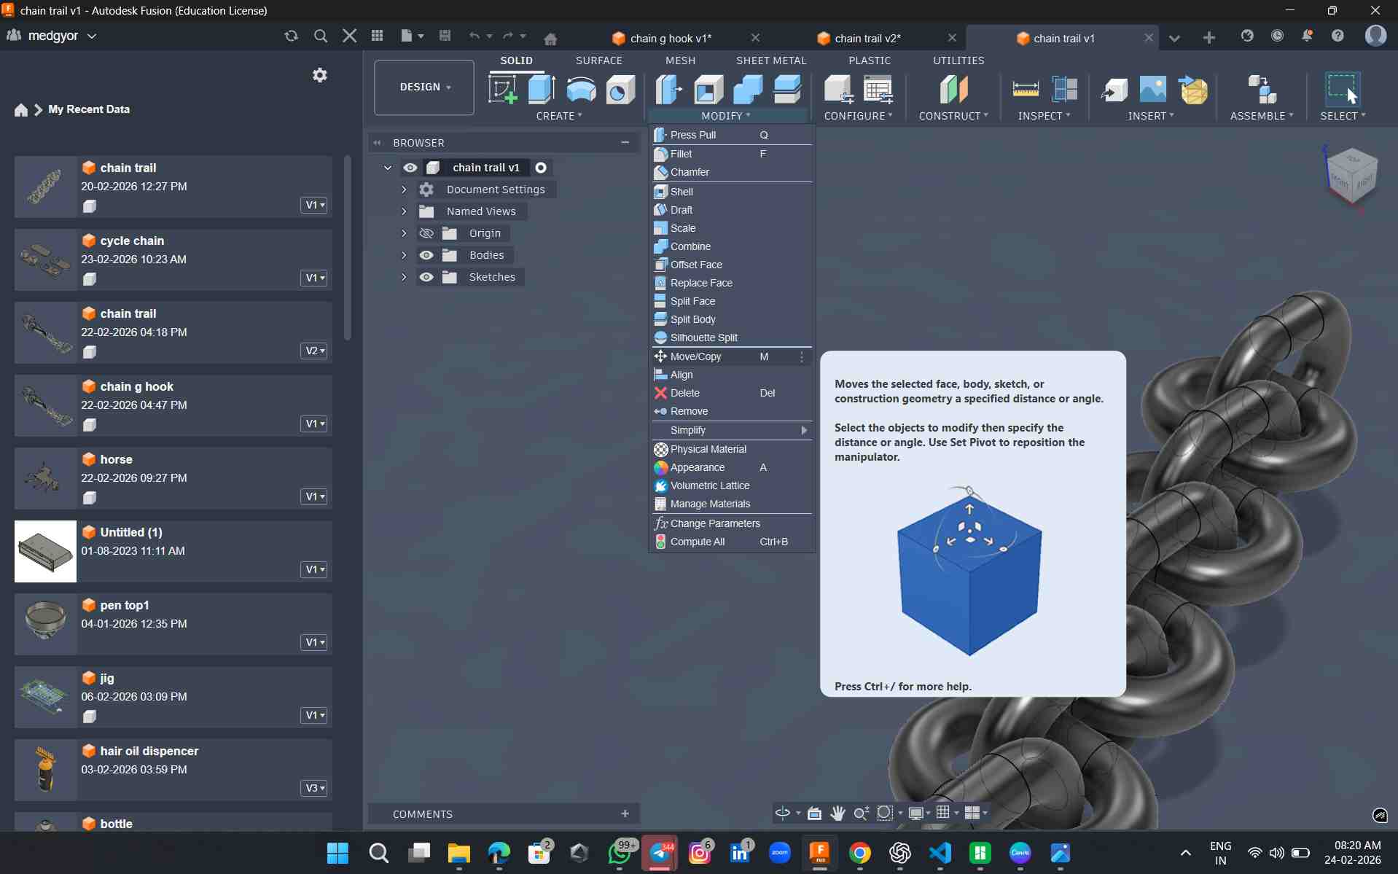Click the ViewCube in the viewport
This screenshot has height=874, width=1398.
pos(1351,176)
